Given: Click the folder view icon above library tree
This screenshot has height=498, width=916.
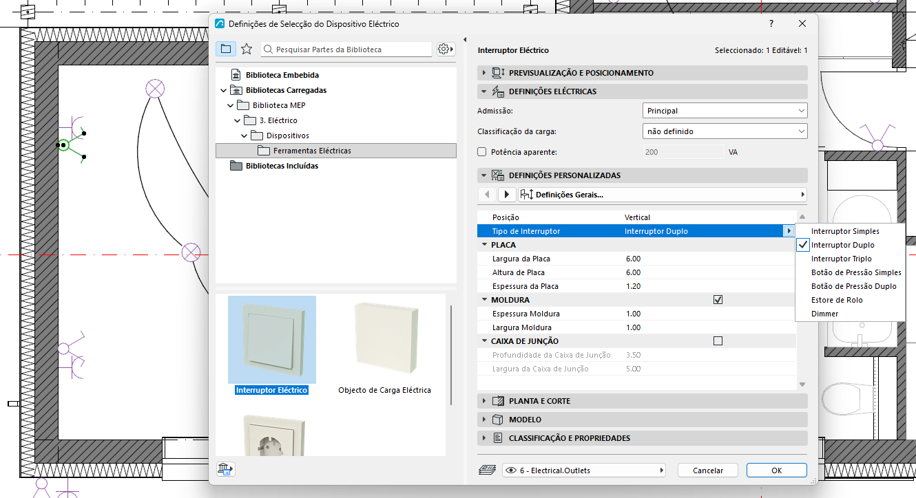Looking at the screenshot, I should [x=225, y=49].
